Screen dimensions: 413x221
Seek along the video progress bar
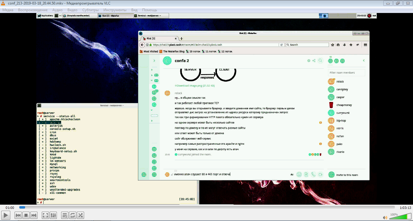tap(207, 207)
